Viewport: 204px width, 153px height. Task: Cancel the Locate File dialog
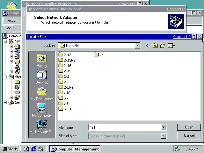189,135
